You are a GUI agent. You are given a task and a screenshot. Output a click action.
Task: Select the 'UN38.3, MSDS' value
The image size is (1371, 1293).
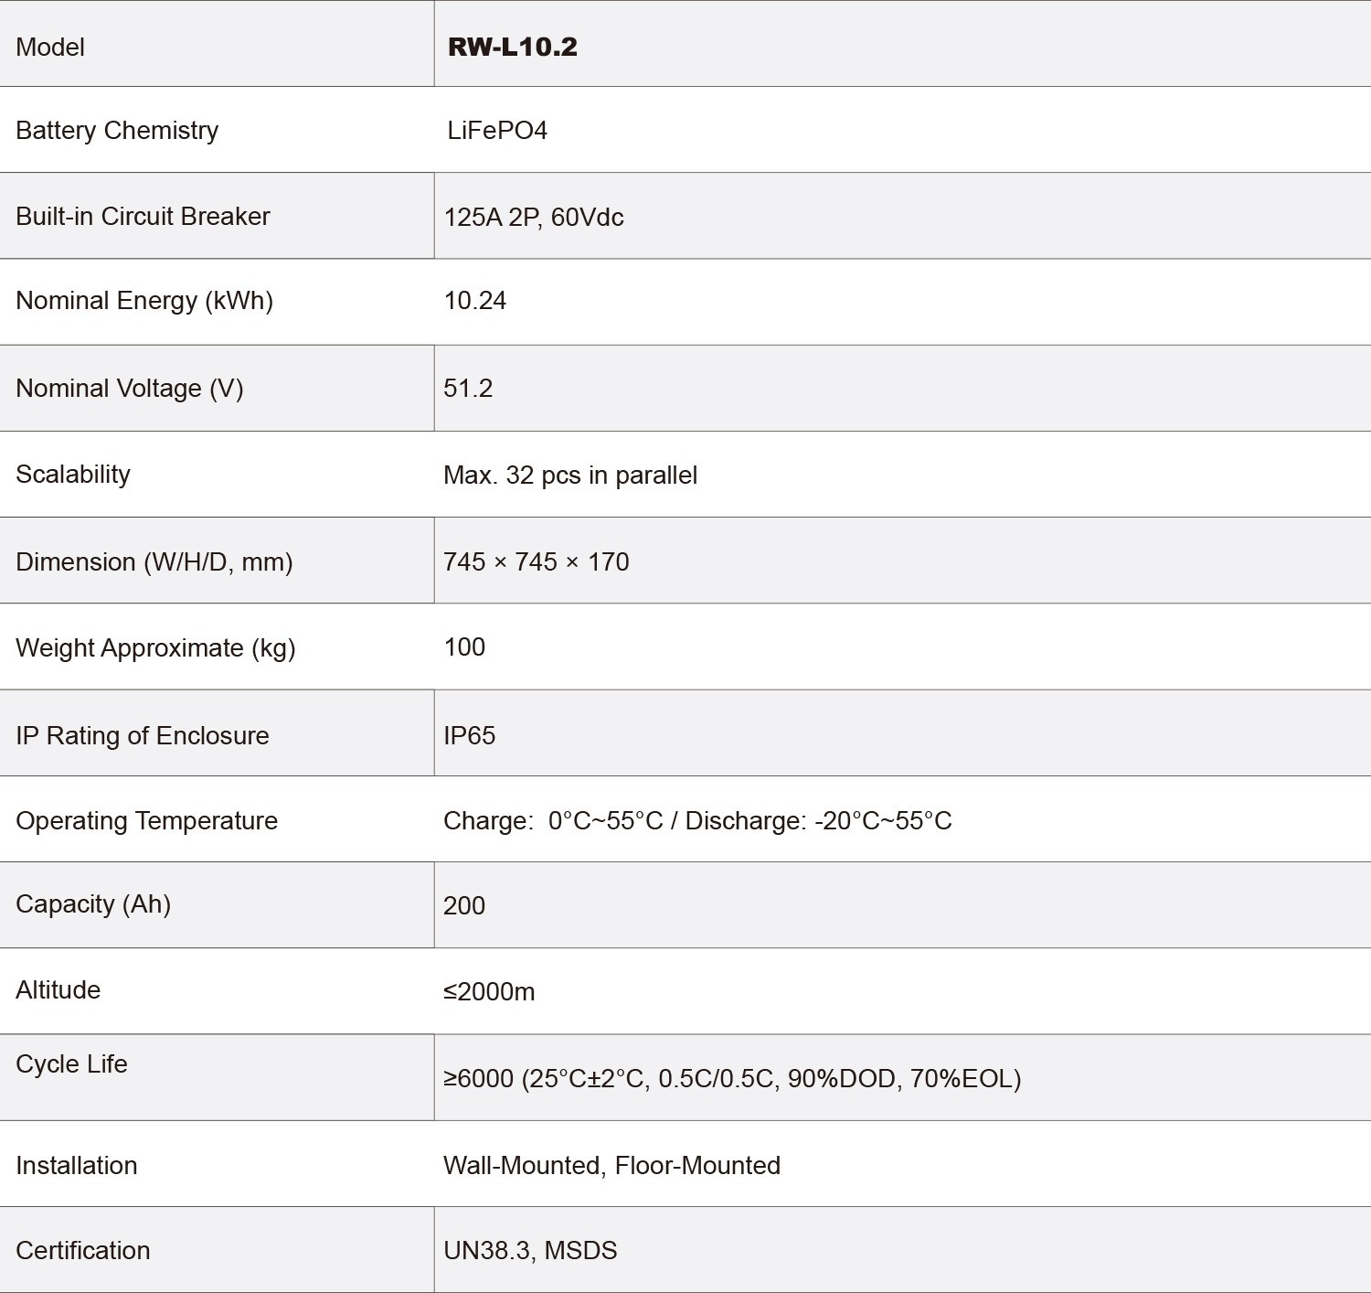(530, 1251)
